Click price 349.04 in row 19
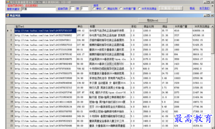This screenshot has width=215, height=129. pyautogui.click(x=83, y=116)
